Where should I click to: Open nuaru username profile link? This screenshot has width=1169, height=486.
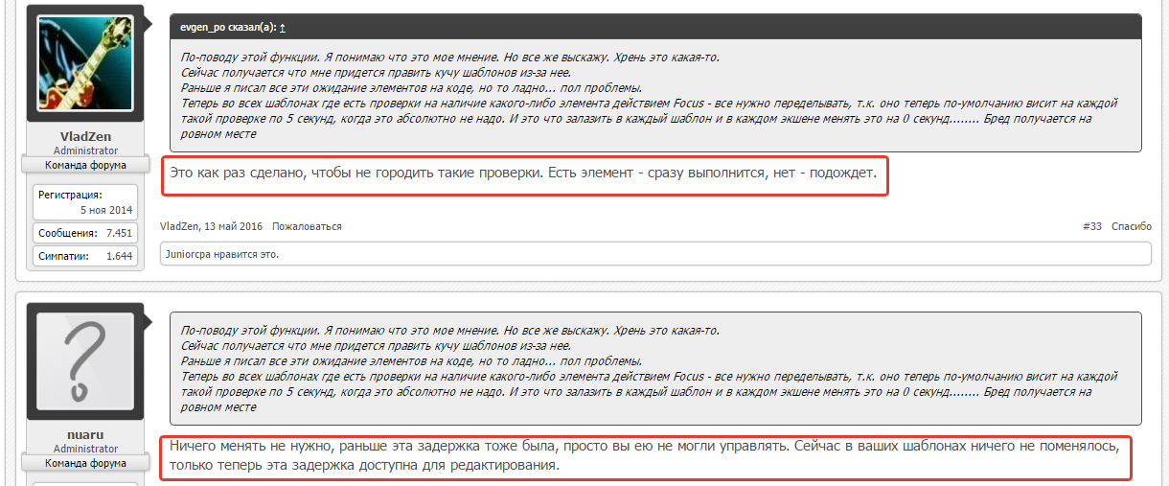click(86, 435)
